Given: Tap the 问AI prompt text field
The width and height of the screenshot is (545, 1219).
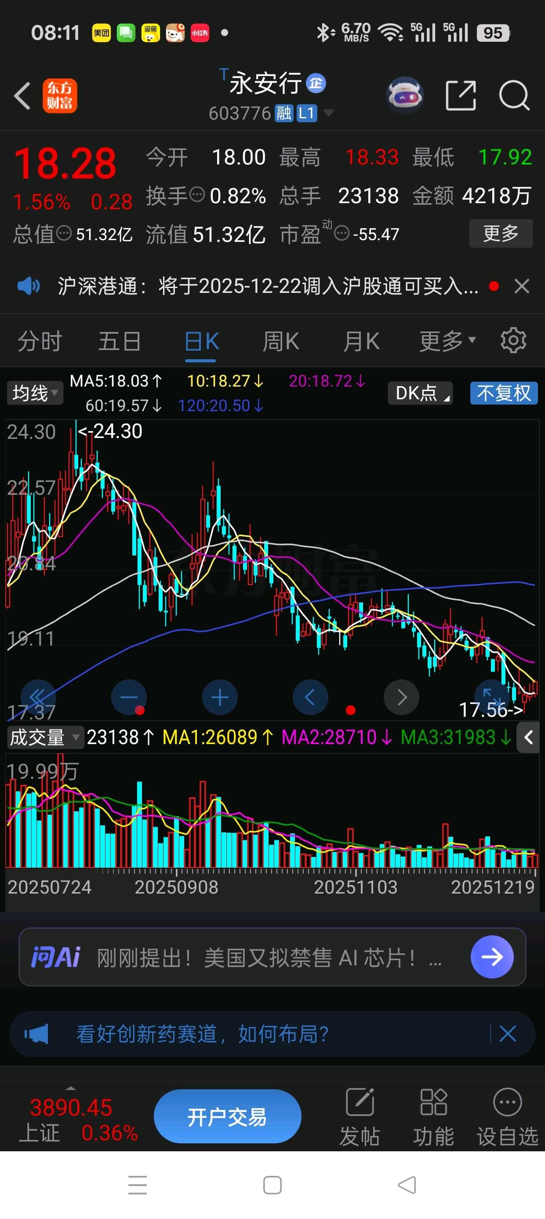Looking at the screenshot, I should [270, 957].
